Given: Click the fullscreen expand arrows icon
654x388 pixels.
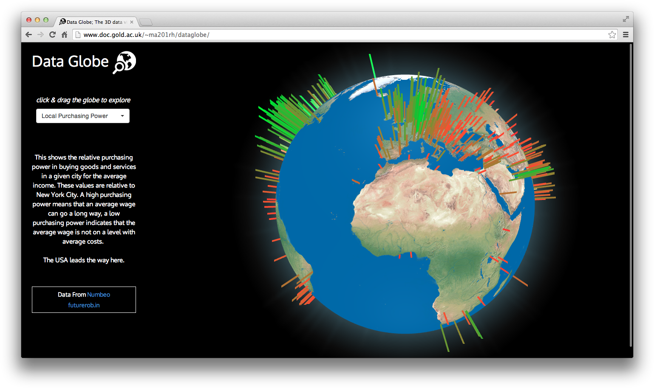Looking at the screenshot, I should click(625, 19).
